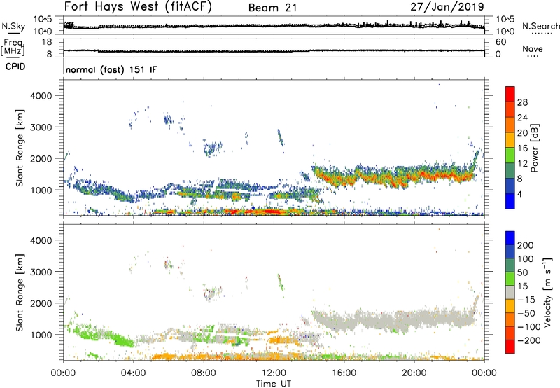The width and height of the screenshot is (560, 388).
Task: Click "Slant Range [km]" label of power panel
Action: click(20, 148)
